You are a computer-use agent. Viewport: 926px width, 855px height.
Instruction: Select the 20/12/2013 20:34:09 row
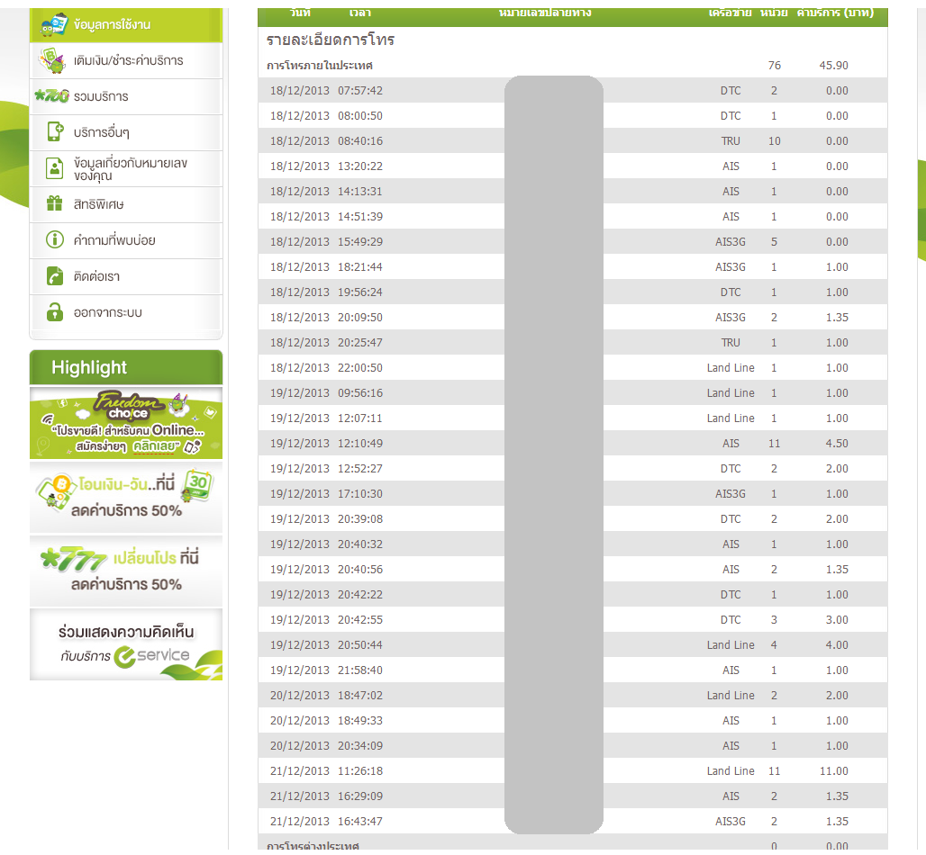click(x=572, y=746)
